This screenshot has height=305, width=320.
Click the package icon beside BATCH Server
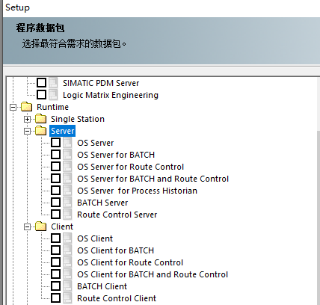pyautogui.click(x=67, y=203)
